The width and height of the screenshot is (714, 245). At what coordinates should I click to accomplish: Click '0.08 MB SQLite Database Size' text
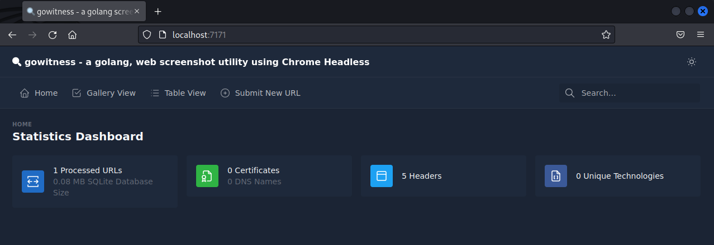[x=103, y=187]
